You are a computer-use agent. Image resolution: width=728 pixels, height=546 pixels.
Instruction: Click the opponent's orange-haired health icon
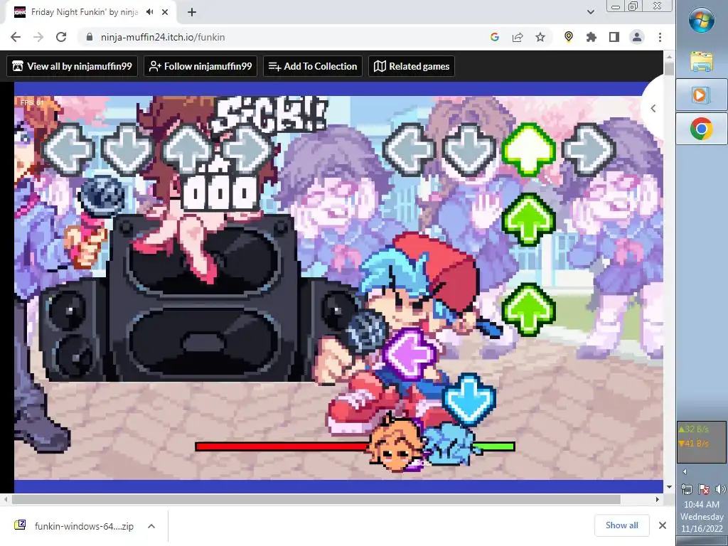tap(396, 444)
